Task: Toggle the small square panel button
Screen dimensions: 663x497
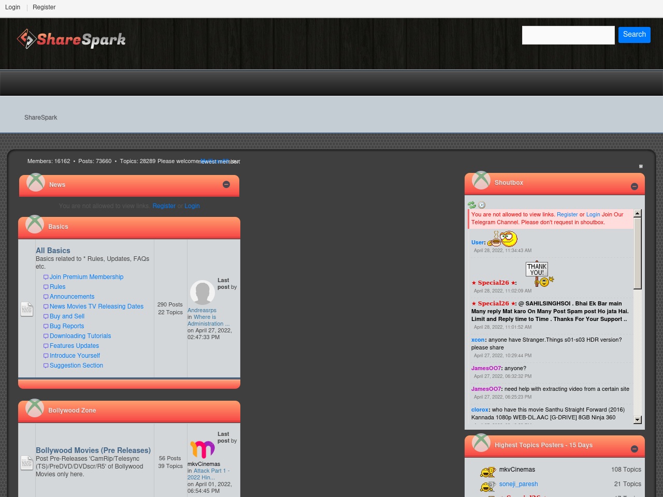Action: coord(641,166)
